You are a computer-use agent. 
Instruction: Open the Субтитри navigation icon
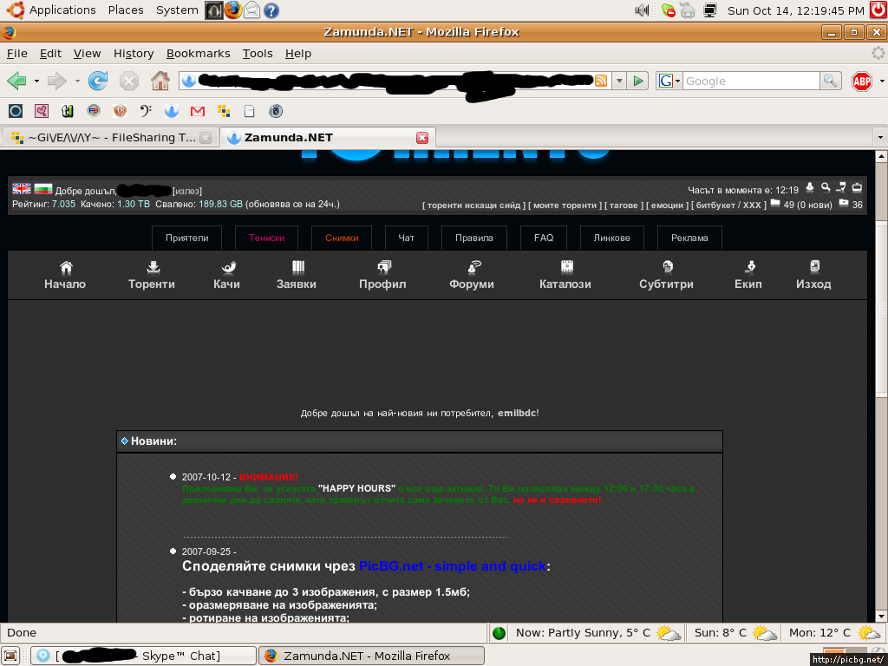[667, 267]
